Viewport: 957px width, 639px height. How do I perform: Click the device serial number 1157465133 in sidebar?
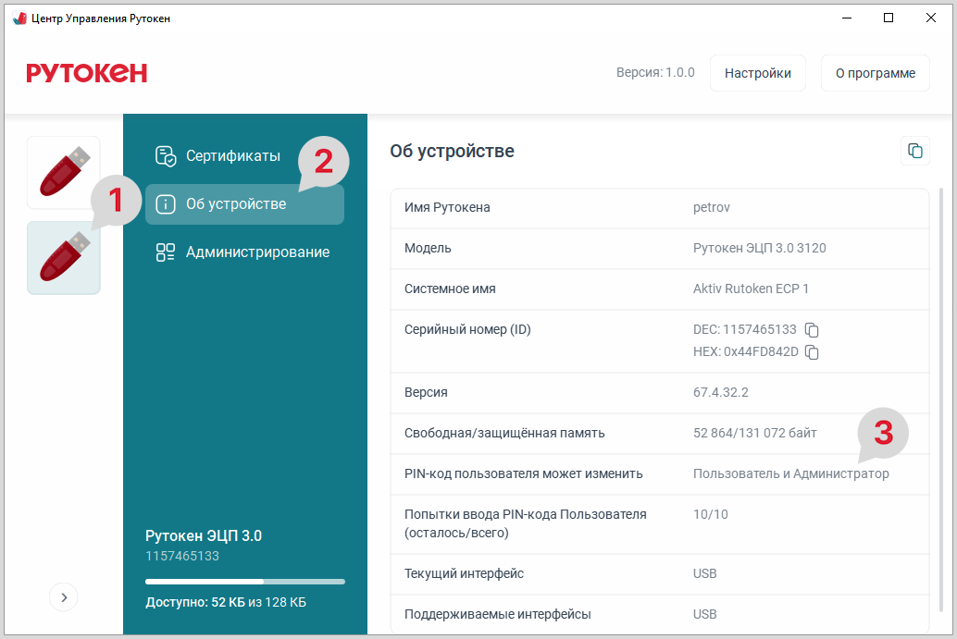coord(182,557)
